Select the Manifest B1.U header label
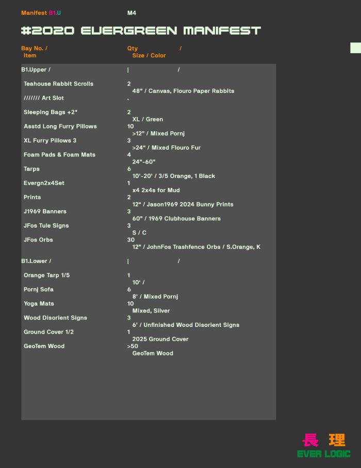This screenshot has width=361, height=468. click(x=41, y=13)
